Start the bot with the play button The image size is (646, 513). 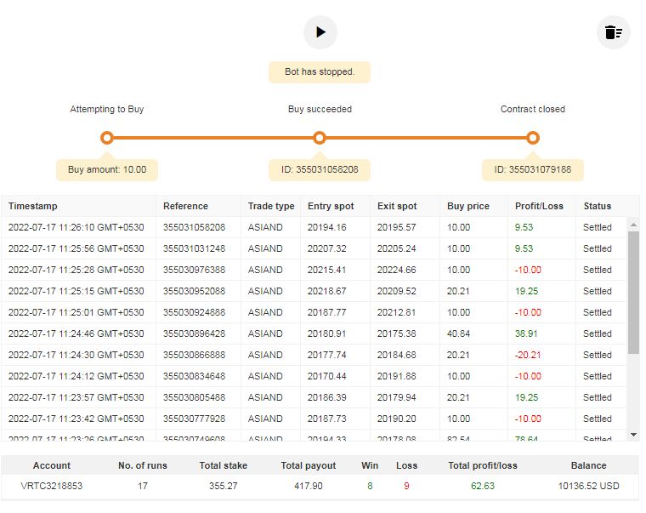click(320, 32)
